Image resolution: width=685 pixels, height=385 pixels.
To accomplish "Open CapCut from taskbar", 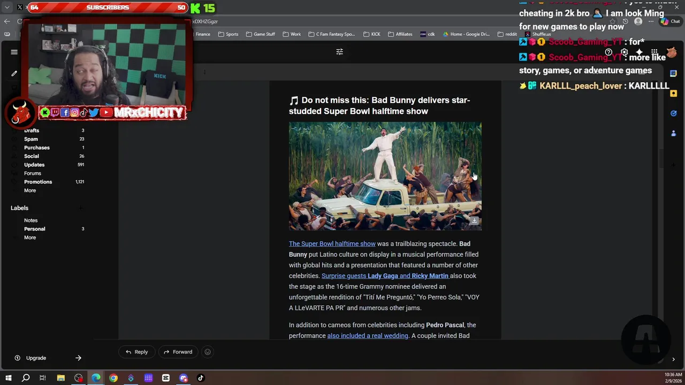I will point(166,378).
